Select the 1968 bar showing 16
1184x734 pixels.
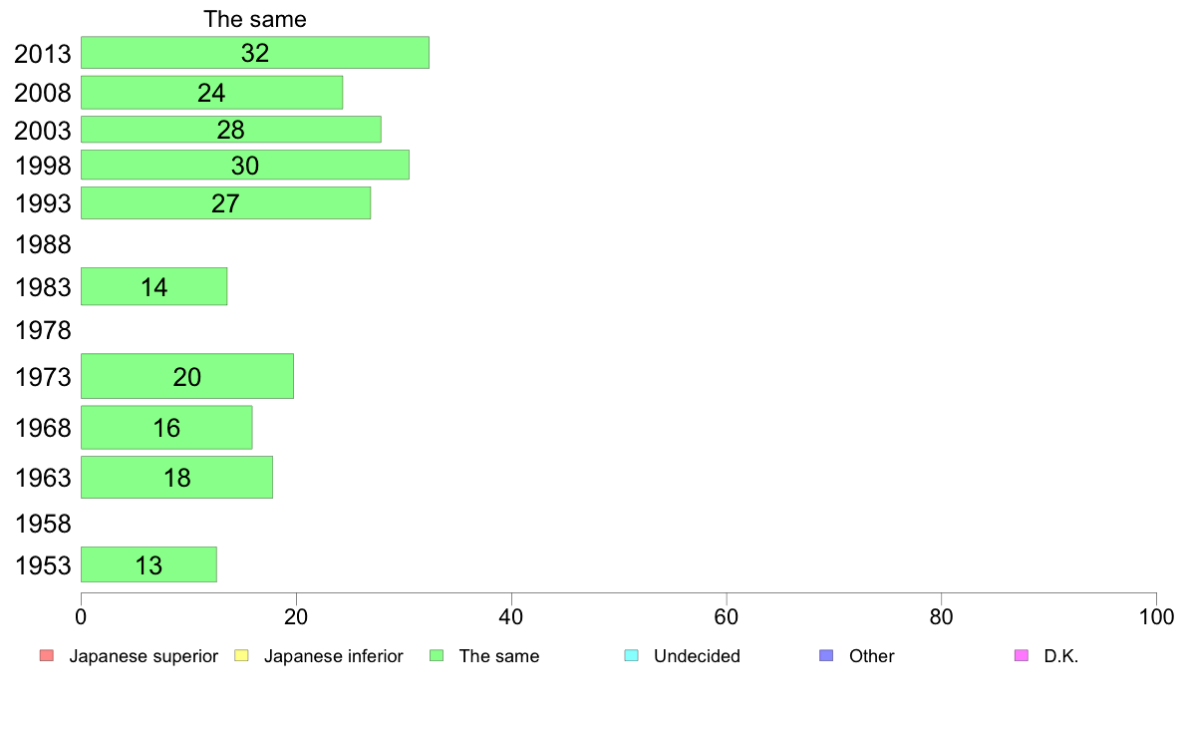pos(166,427)
